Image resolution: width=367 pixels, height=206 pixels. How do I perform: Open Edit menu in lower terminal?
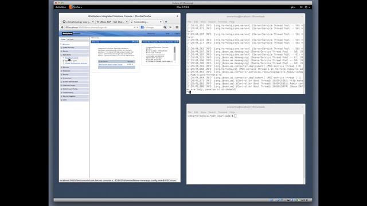196,112
